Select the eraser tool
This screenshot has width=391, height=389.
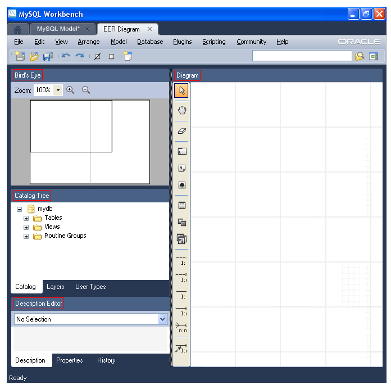(182, 131)
